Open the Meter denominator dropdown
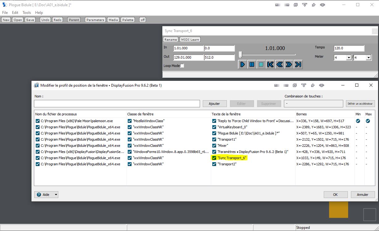 tap(369, 58)
